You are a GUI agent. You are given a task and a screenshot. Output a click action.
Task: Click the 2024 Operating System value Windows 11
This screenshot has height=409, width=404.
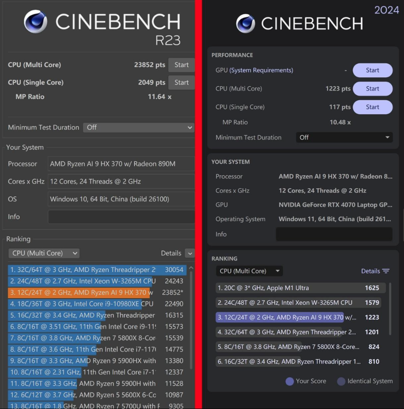[x=335, y=219]
